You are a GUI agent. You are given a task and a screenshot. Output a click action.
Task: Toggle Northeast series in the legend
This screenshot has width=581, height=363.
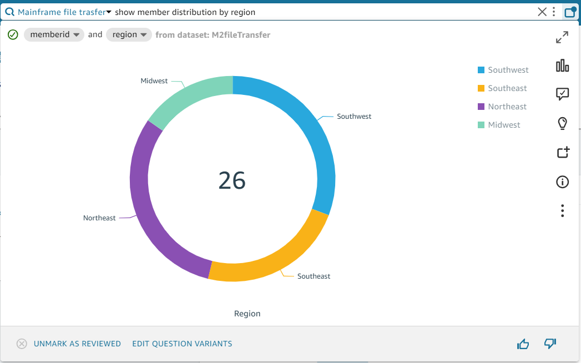(507, 107)
